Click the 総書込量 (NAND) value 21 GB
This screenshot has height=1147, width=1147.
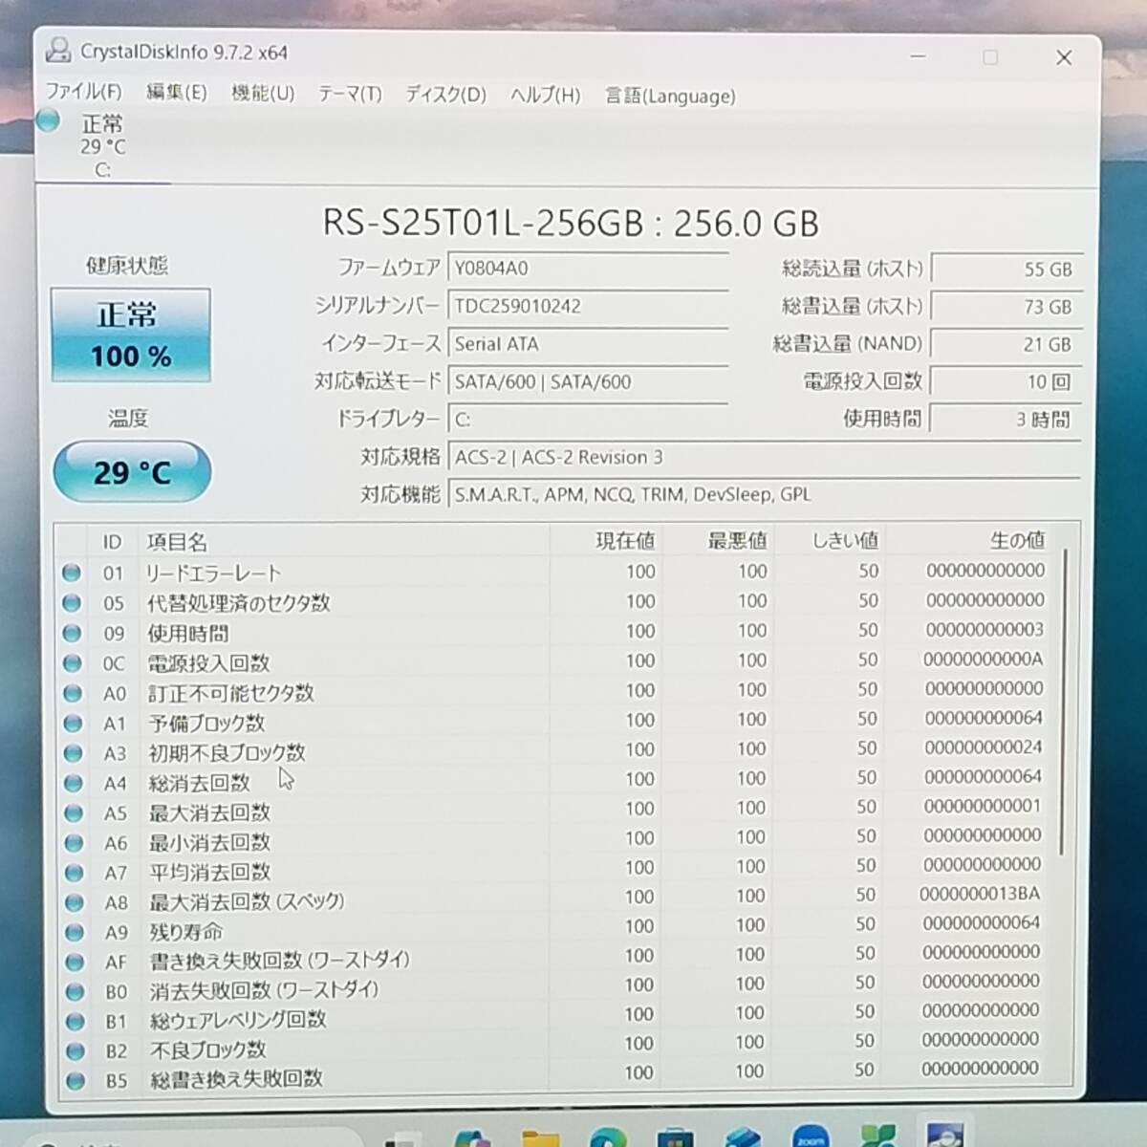[x=1006, y=344]
